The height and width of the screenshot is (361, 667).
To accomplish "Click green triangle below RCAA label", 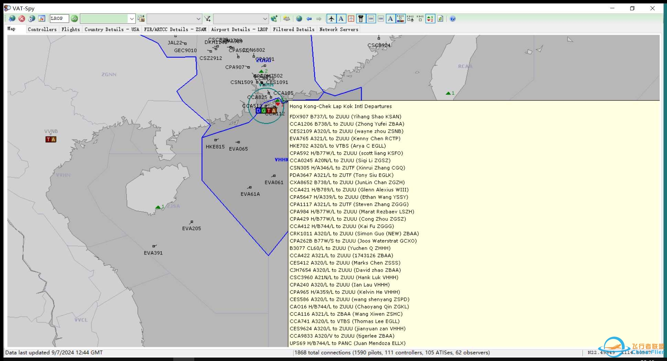I will coord(448,93).
